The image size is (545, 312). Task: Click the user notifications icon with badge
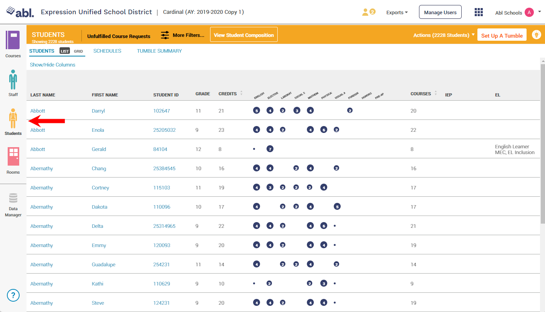coord(368,12)
